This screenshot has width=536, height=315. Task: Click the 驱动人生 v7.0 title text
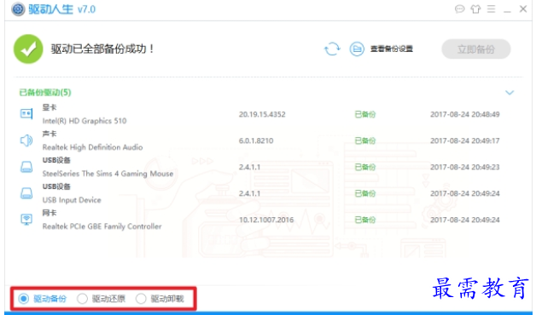click(x=61, y=9)
